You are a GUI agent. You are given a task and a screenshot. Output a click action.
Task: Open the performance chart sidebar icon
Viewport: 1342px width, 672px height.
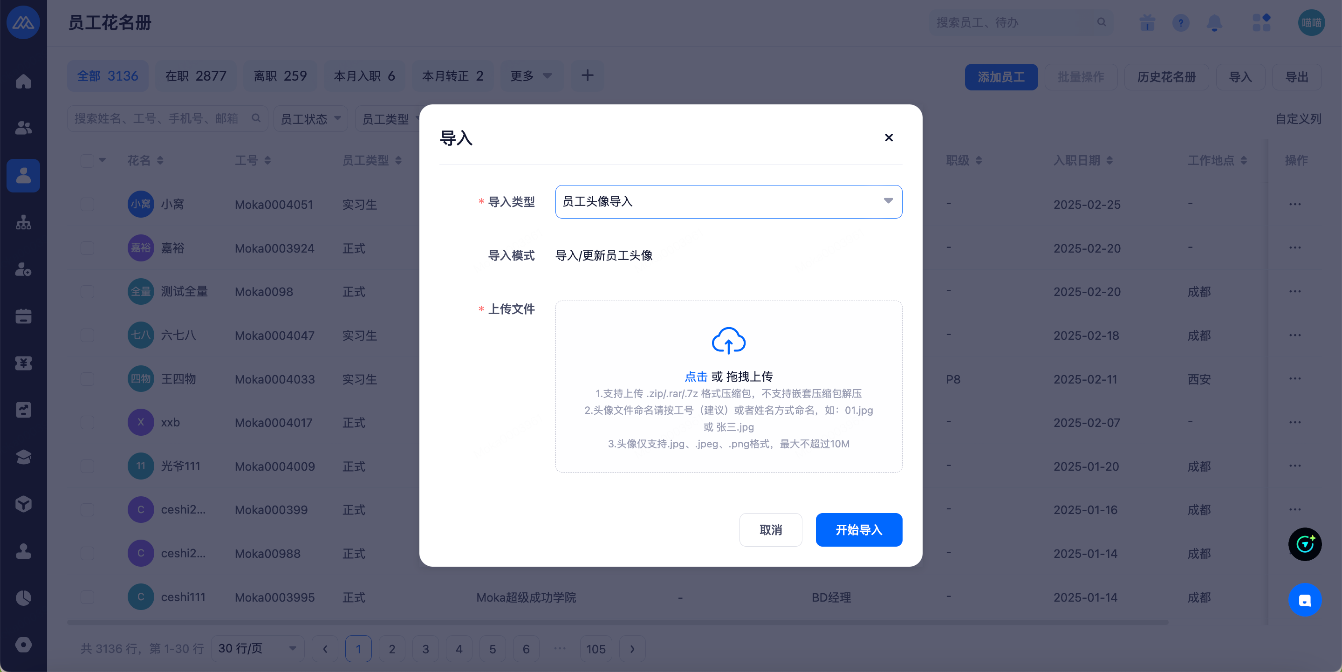[23, 410]
